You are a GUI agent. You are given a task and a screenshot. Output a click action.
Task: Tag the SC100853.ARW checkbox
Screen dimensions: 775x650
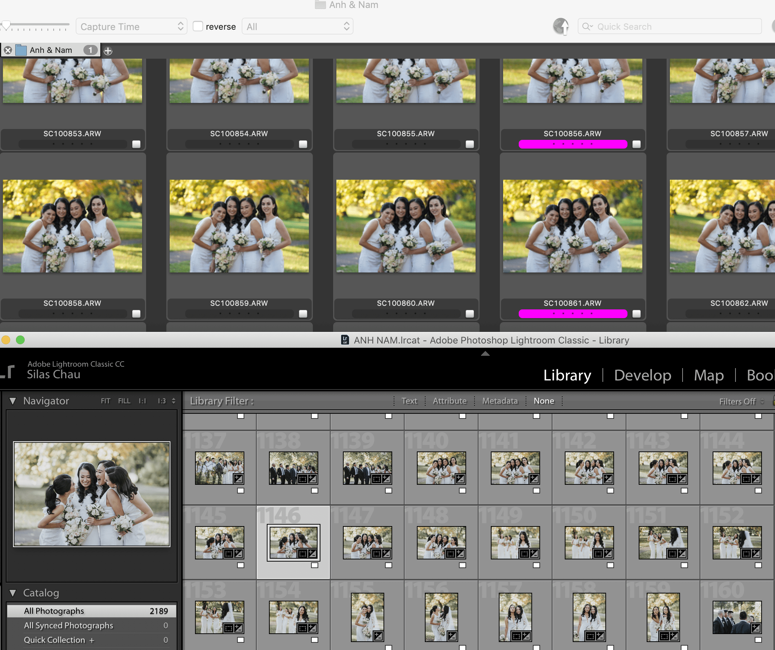click(x=136, y=144)
